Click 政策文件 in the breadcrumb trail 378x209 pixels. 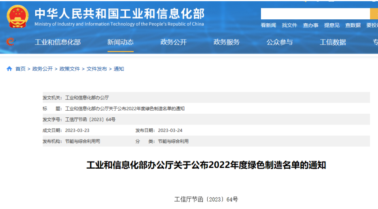(x=70, y=69)
